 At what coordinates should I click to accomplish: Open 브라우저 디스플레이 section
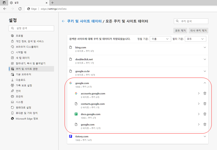click(31, 47)
